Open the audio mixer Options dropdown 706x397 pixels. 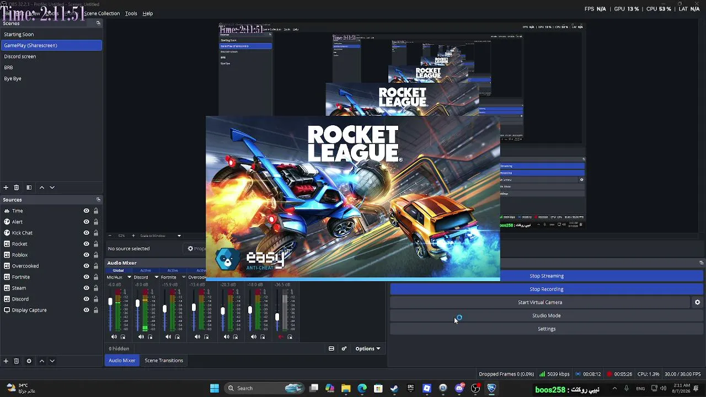[367, 348]
